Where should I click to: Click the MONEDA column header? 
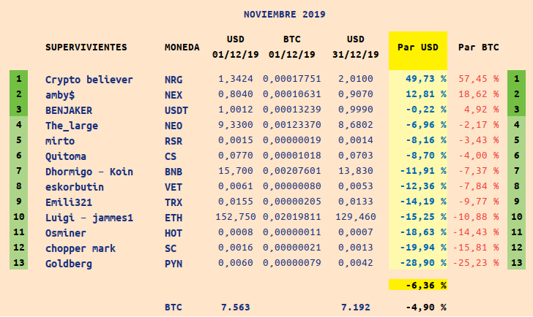(182, 47)
